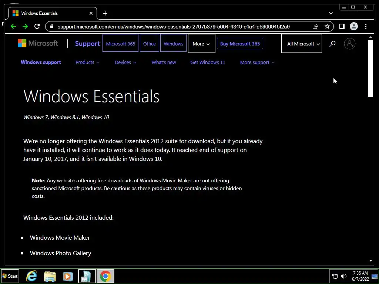Screen dimensions: 379x284
Task: Click the browser back arrow
Action: (13, 27)
